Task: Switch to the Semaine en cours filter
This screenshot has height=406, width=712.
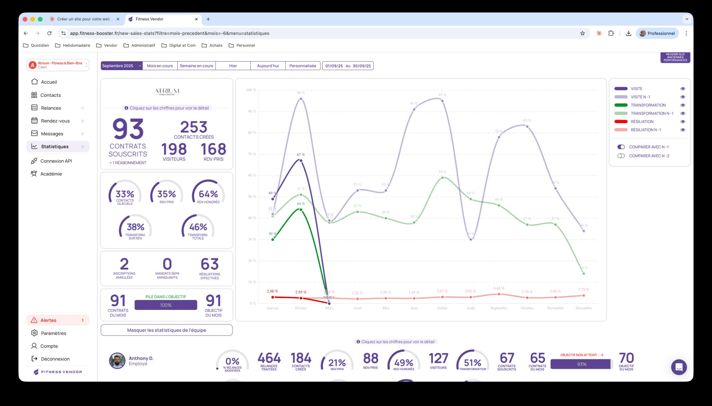Action: pyautogui.click(x=196, y=65)
